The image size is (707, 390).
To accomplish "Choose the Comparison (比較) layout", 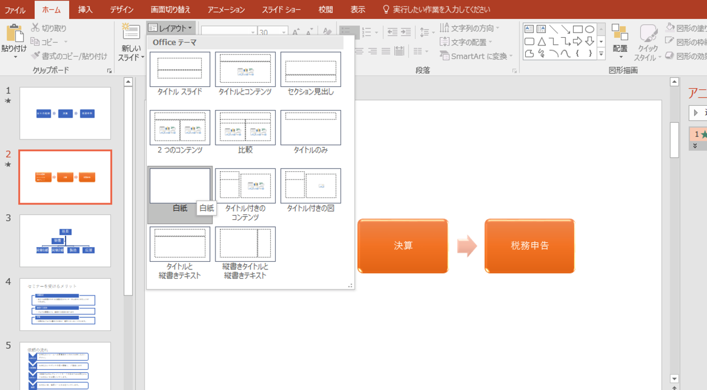I will tap(246, 132).
